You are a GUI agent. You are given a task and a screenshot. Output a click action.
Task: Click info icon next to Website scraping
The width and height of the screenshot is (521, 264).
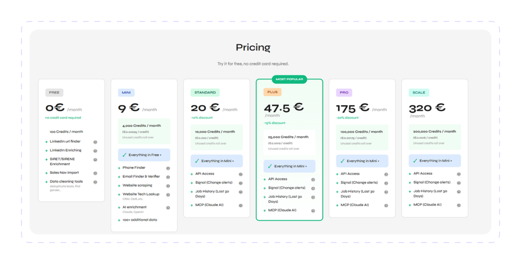tap(168, 186)
